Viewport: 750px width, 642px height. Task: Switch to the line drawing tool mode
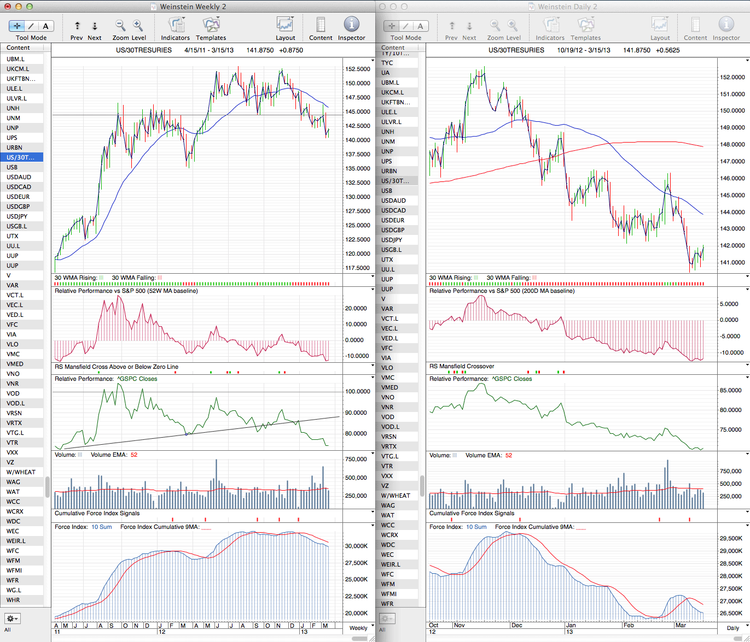31,26
